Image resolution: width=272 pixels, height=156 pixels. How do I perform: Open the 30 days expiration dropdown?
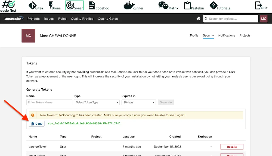[138, 102]
